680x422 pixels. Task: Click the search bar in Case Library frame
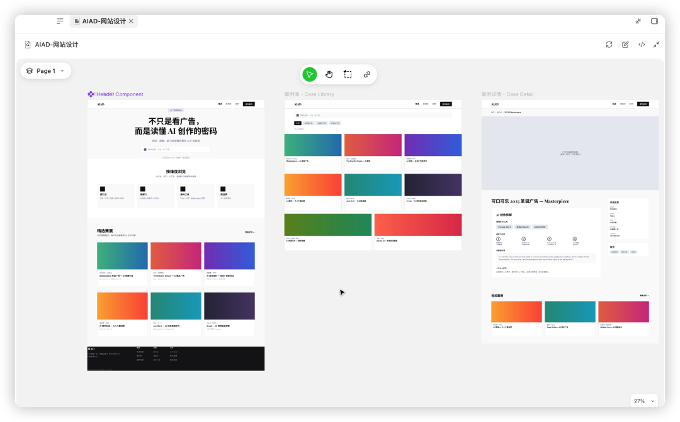pos(373,115)
